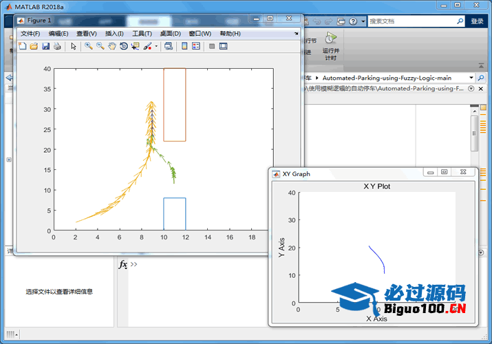Click the Undo arrow in MATLAB quick access bar
This screenshot has height=344, width=492.
click(317, 21)
